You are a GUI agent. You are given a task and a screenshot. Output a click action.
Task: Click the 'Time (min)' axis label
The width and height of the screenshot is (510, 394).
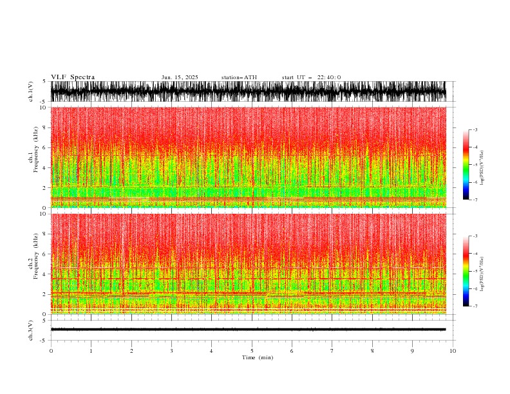click(x=258, y=357)
